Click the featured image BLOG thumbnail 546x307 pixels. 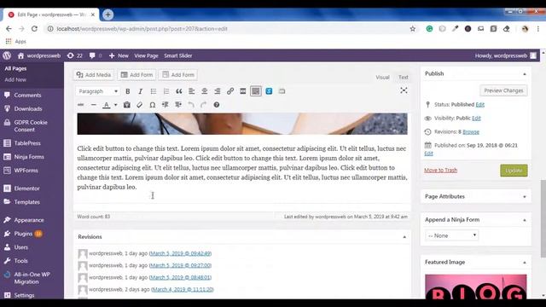(x=476, y=287)
